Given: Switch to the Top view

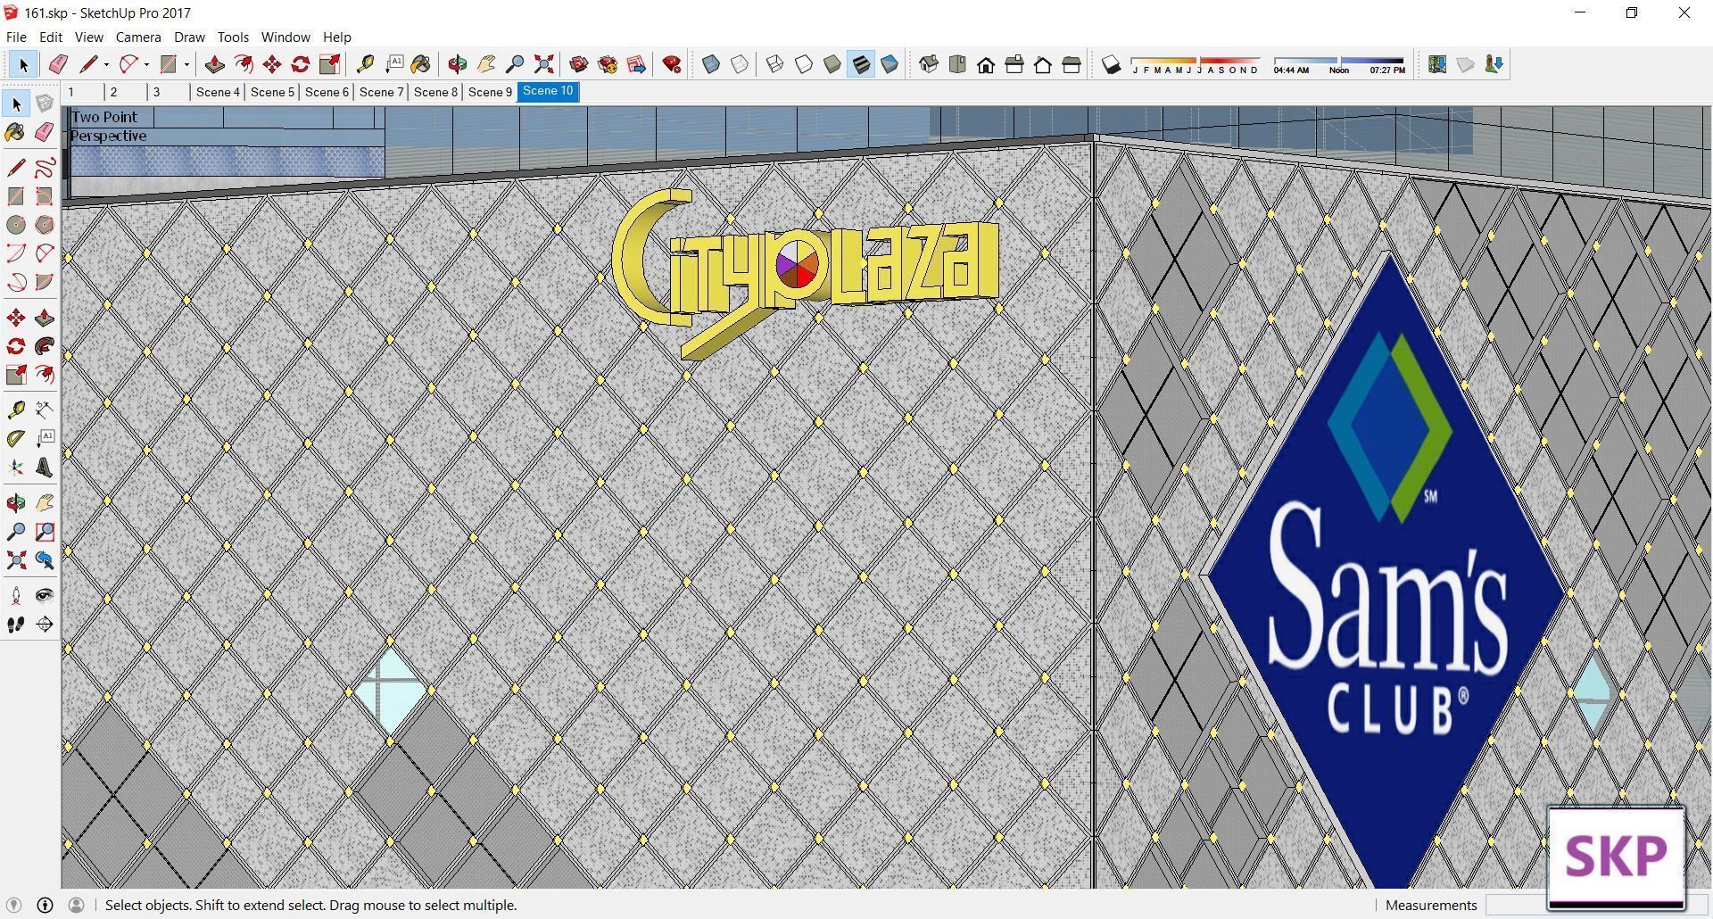Looking at the screenshot, I should (957, 64).
